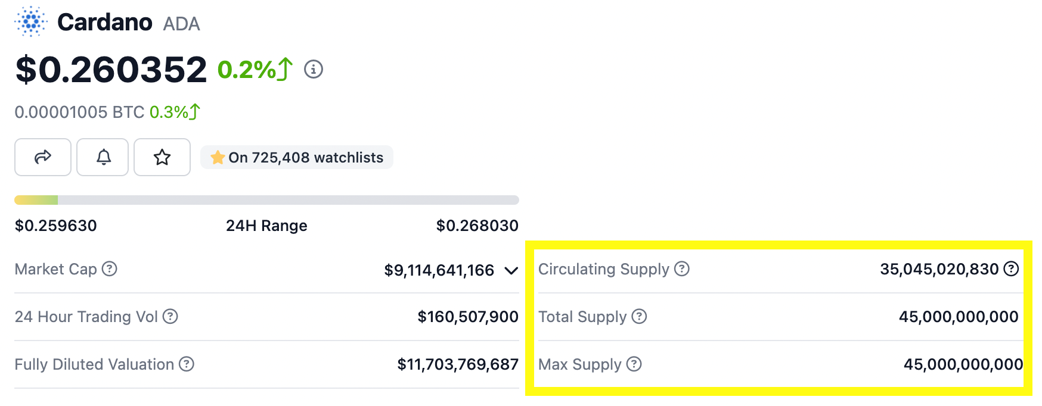Click the ADA ticker symbol label
Viewport: 1042px width, 406px height.
[181, 24]
